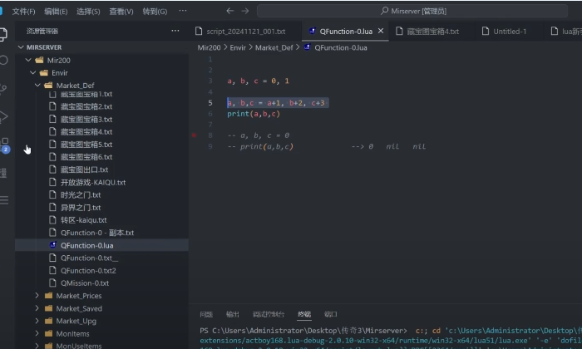Close the QFunction-0.lua editor tab

382,31
